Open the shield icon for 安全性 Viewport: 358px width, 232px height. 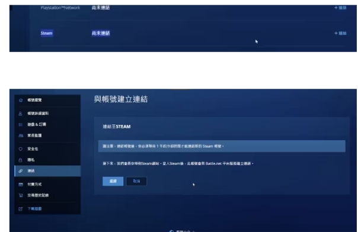21,149
